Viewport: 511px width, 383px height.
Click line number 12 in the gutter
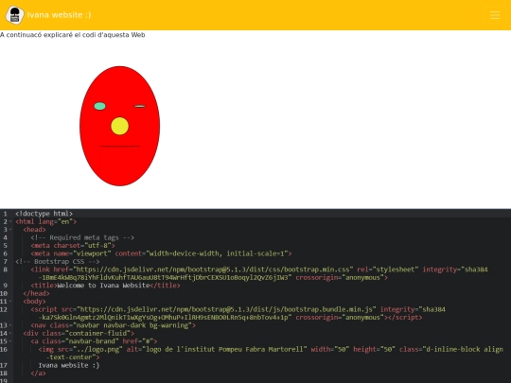(x=4, y=309)
